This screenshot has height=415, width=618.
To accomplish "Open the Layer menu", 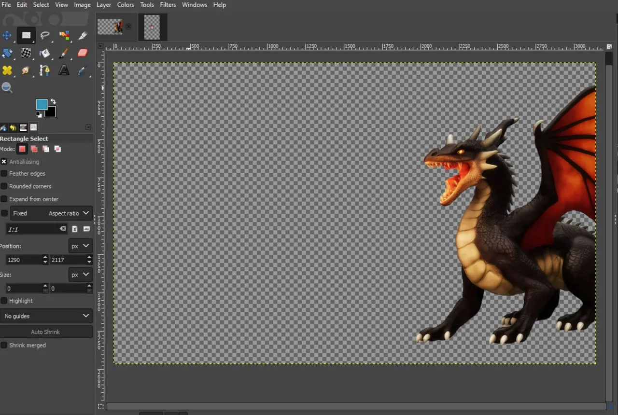I will click(104, 5).
